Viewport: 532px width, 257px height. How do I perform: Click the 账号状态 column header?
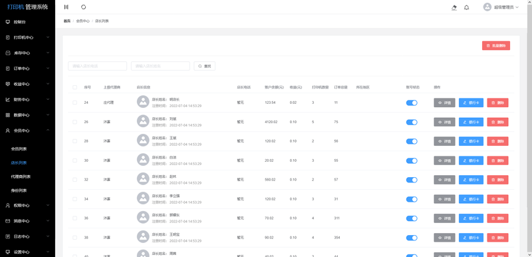click(x=412, y=87)
